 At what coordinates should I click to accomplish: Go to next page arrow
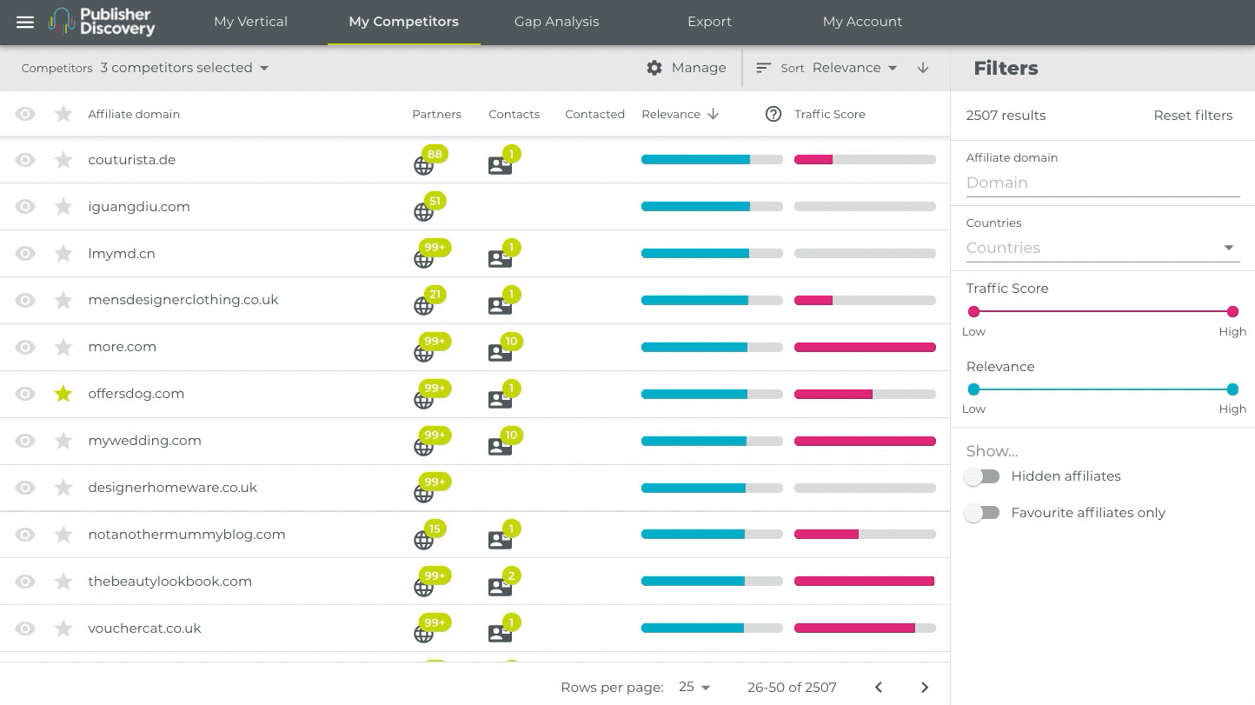(925, 688)
